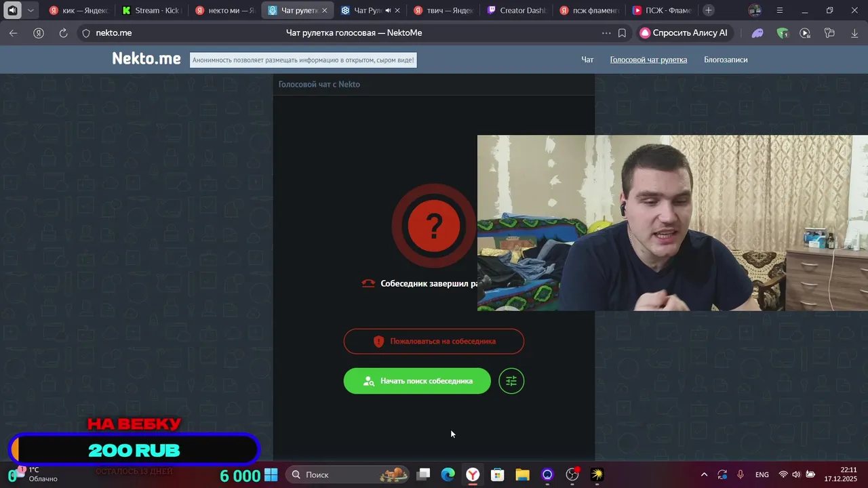This screenshot has height=488, width=868.
Task: Switch to the Stream - Kick tab
Action: [x=152, y=10]
